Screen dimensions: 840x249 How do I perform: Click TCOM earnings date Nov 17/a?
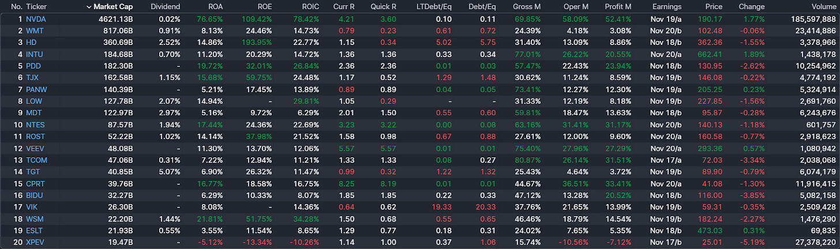[666, 160]
